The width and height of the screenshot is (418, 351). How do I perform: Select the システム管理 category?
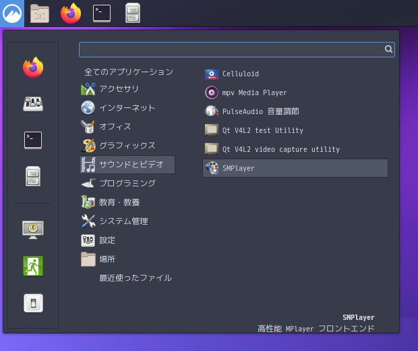click(x=127, y=221)
